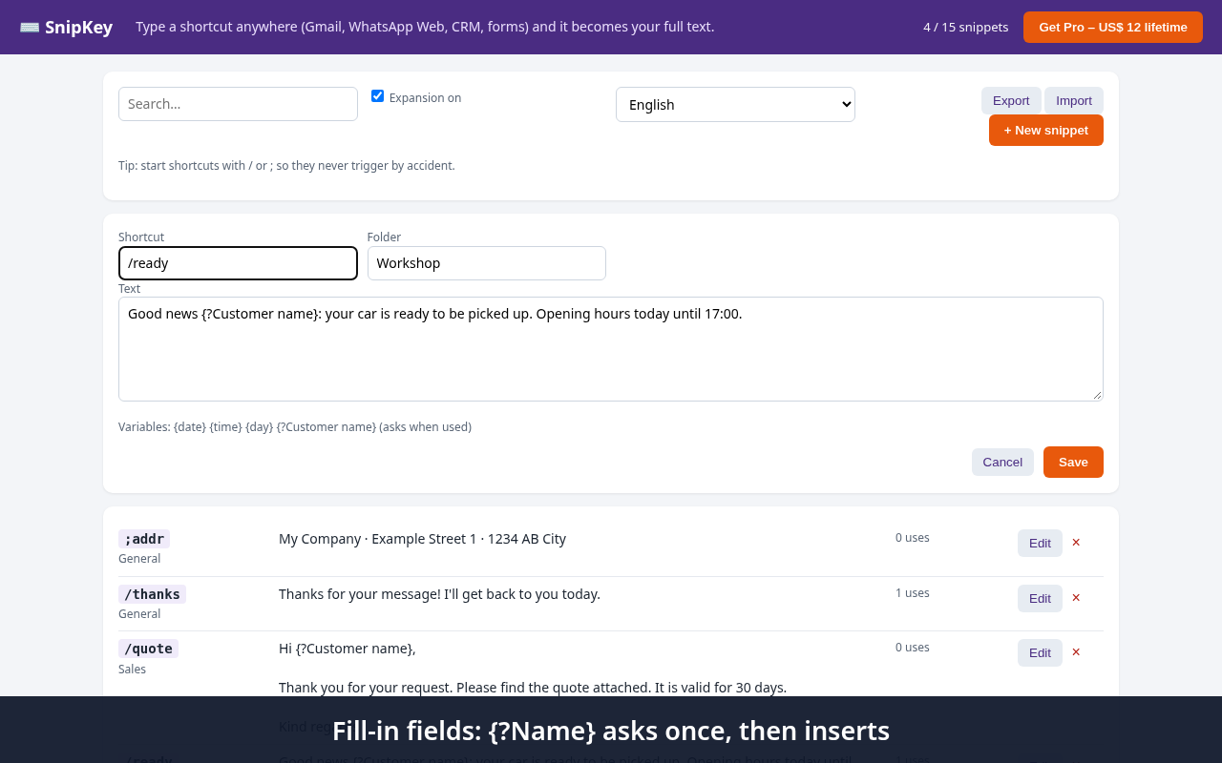Create a new snippet
The height and width of the screenshot is (763, 1222).
coord(1046,130)
